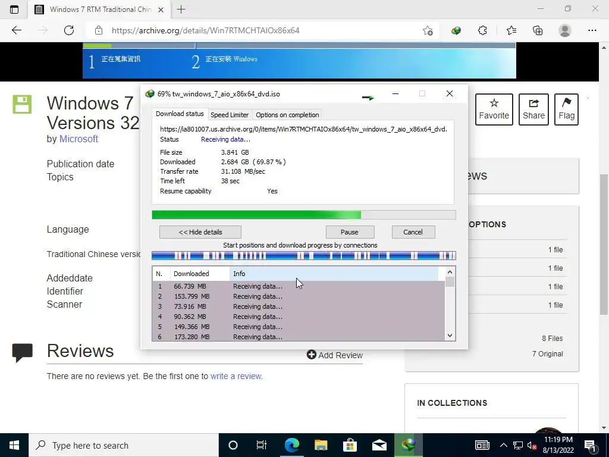Hide details in download dialog
Viewport: 609px width, 457px height.
click(200, 232)
